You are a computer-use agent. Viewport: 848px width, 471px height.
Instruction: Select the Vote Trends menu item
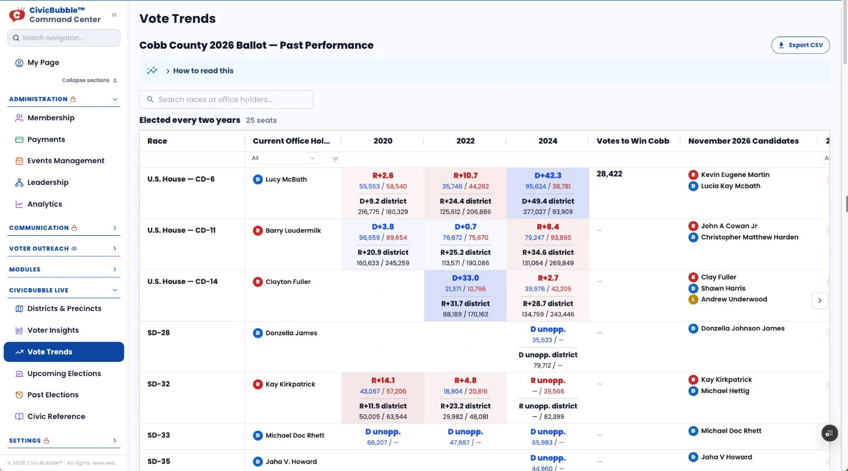tap(64, 352)
